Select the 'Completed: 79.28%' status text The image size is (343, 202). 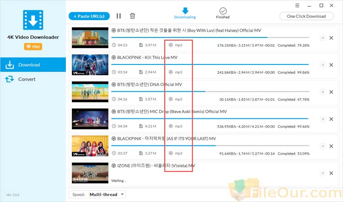[294, 45]
